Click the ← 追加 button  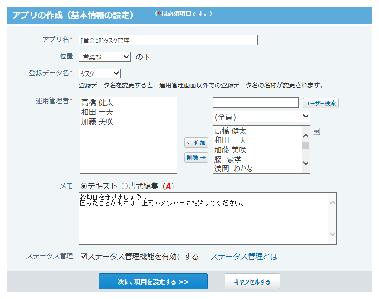196,143
